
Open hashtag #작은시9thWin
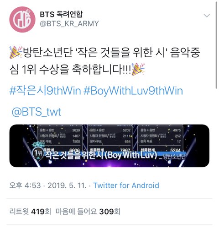click(x=45, y=91)
